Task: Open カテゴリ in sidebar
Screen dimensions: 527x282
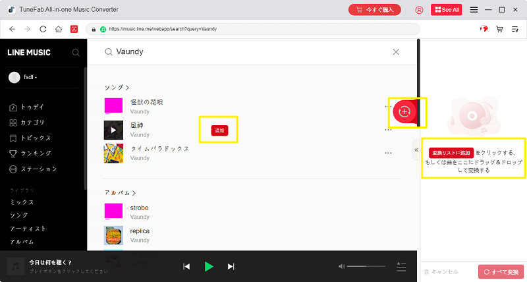Action: (x=27, y=123)
